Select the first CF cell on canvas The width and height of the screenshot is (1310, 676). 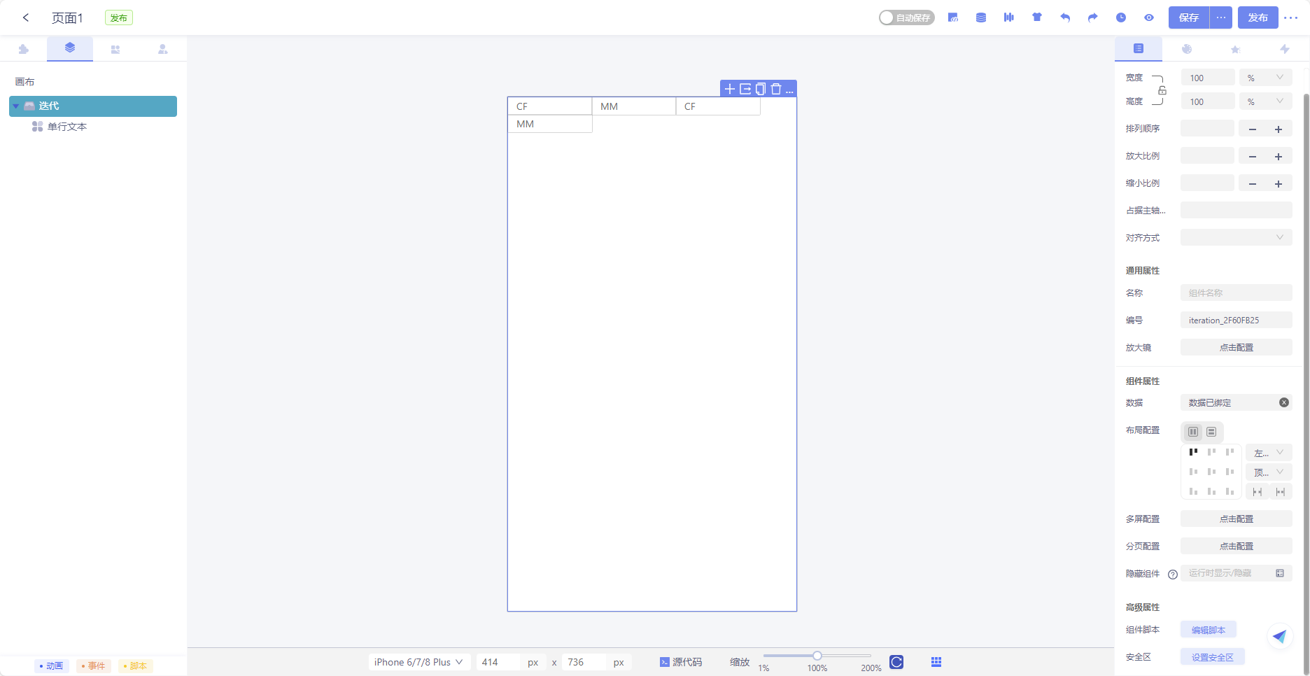(550, 106)
